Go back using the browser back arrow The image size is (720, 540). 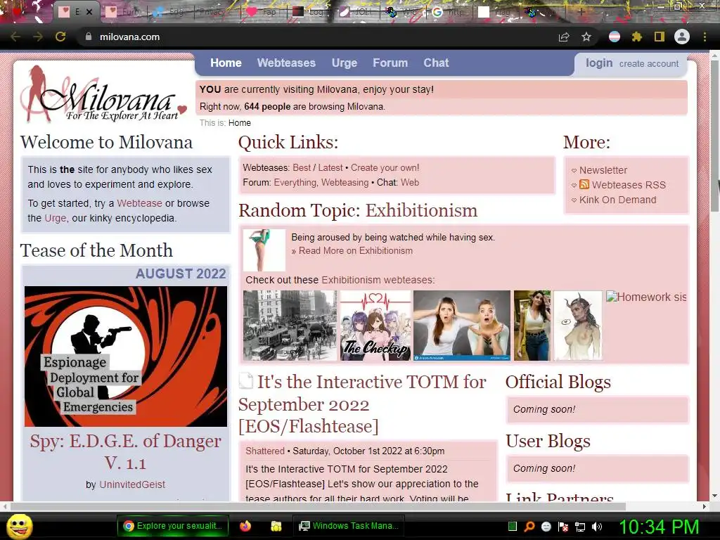[x=15, y=37]
